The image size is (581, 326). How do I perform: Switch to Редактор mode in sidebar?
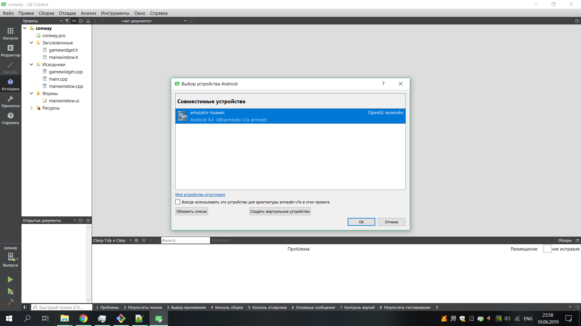(x=10, y=50)
